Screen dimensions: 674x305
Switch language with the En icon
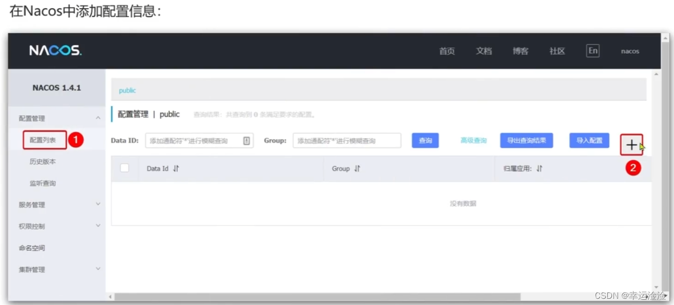click(592, 50)
